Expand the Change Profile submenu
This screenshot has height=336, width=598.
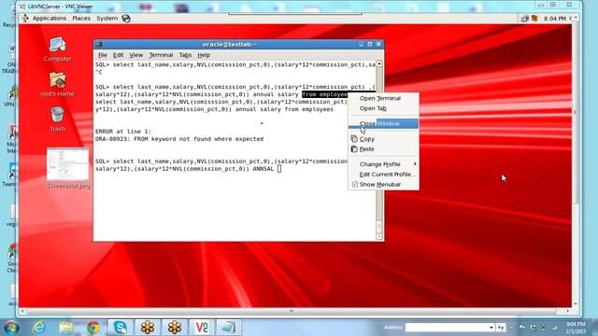[383, 164]
